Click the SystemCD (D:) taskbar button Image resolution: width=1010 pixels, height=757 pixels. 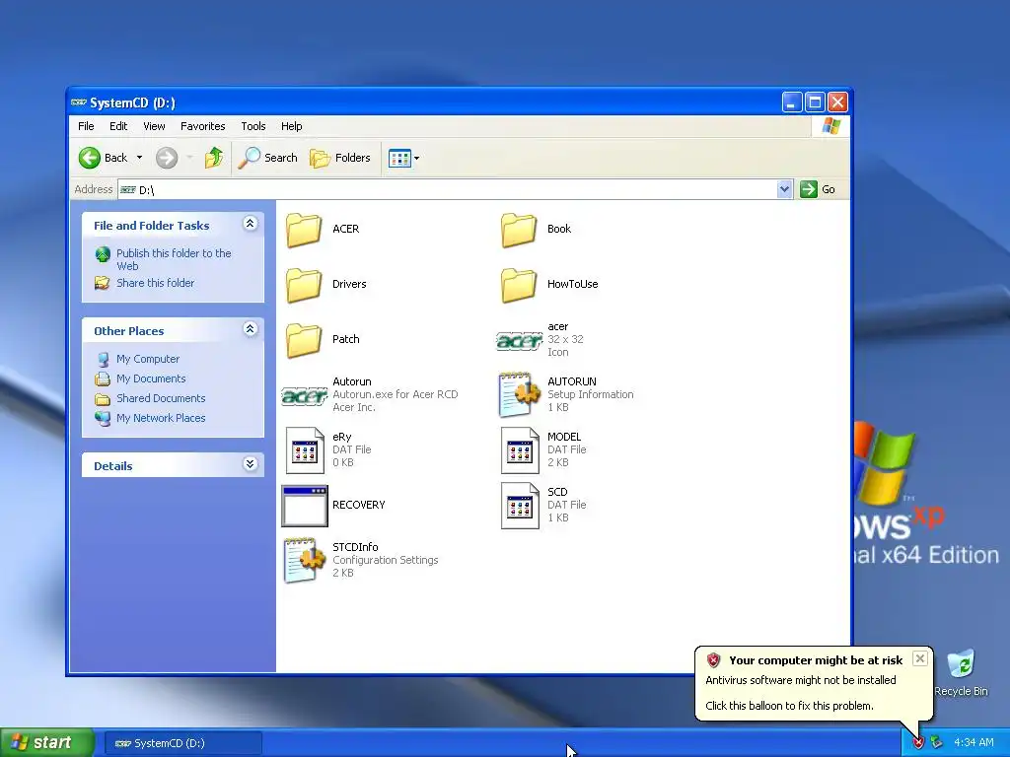182,743
